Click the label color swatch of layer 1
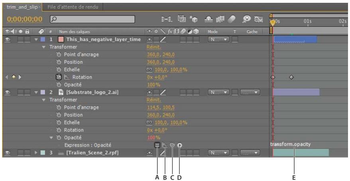This screenshot has height=181, width=350. (x=43, y=40)
